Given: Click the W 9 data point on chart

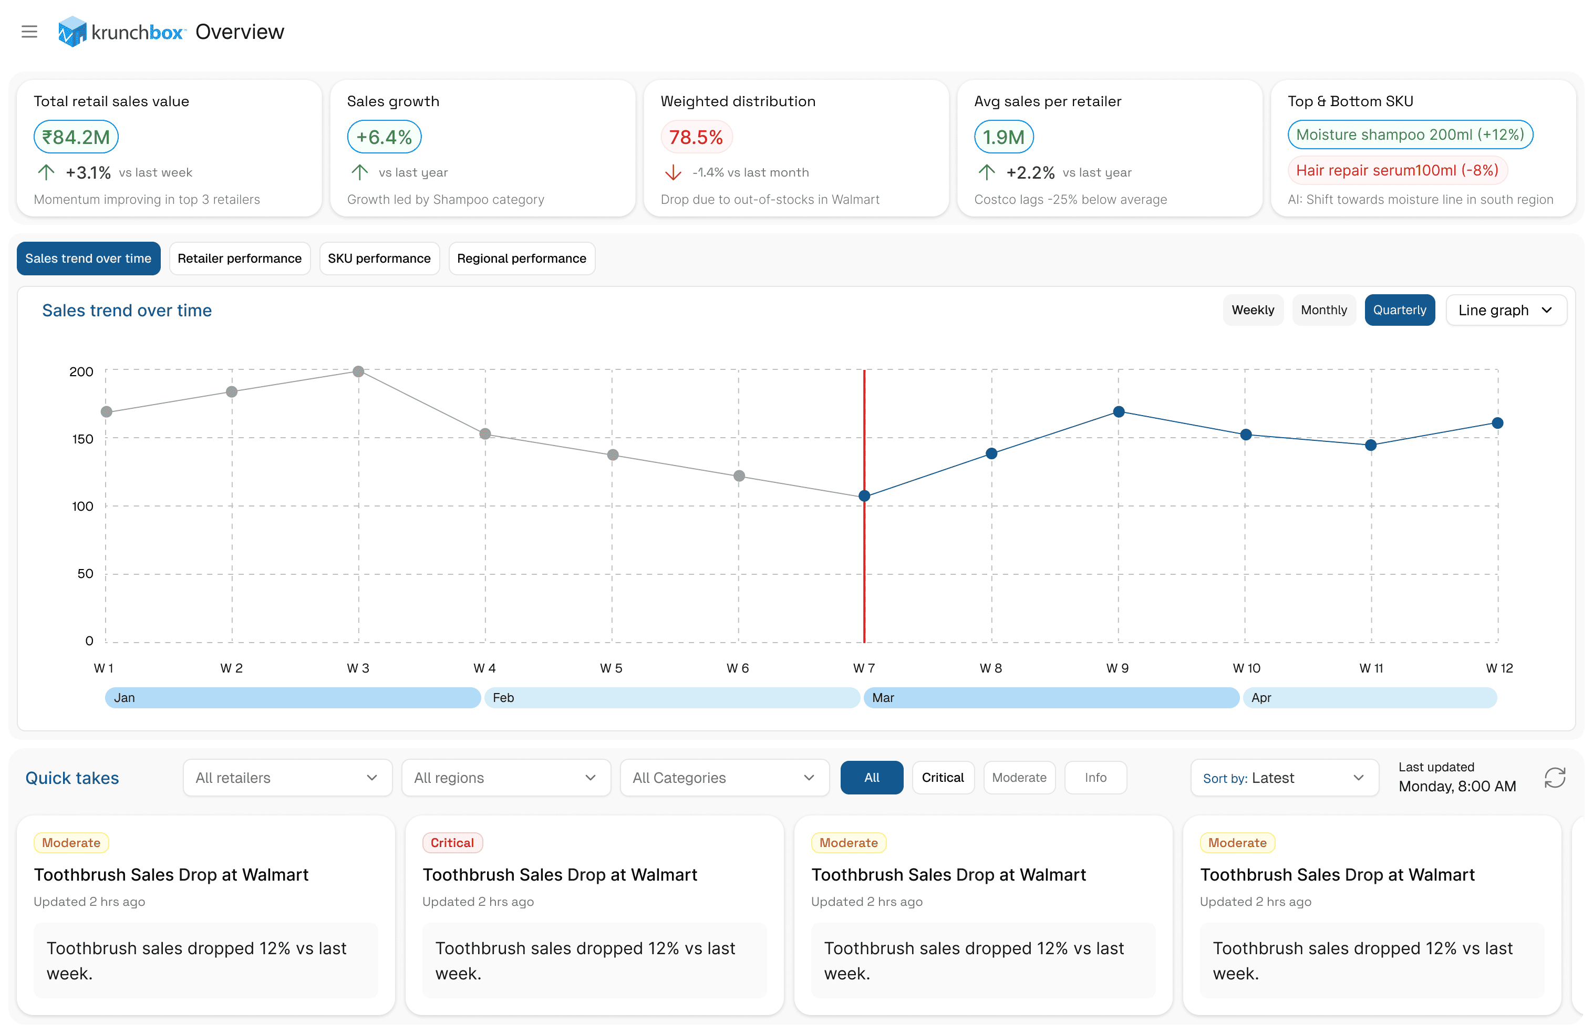Looking at the screenshot, I should coord(1119,412).
